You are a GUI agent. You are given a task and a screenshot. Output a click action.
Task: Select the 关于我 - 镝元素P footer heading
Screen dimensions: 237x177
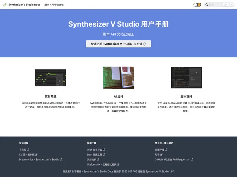[x=164, y=143]
